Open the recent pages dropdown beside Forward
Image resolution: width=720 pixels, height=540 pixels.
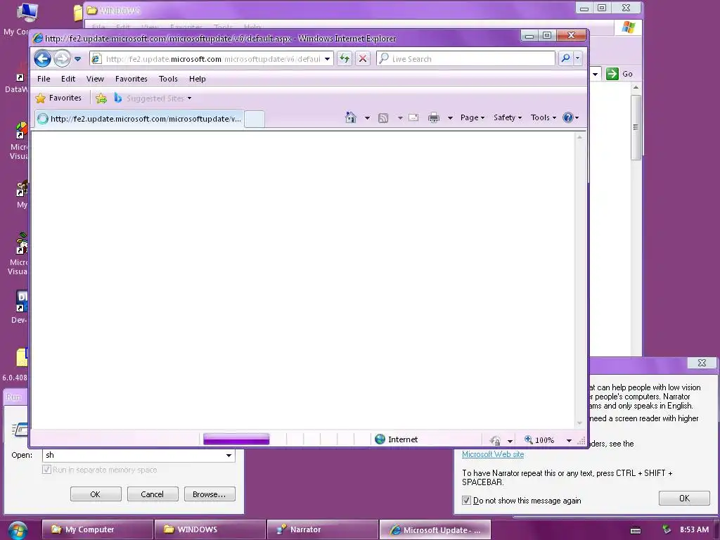(x=77, y=59)
